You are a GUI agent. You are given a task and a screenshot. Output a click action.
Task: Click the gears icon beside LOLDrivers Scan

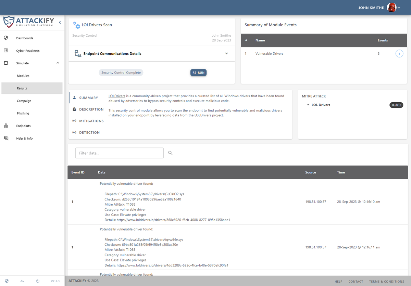[x=77, y=25]
